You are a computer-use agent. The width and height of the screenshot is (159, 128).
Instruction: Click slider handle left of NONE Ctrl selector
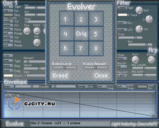click(55, 86)
